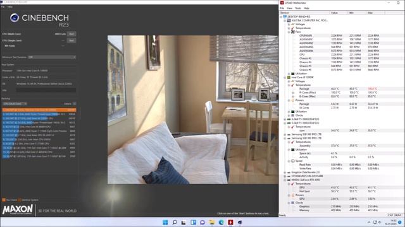Open the Cinebench Help menu

[10, 7]
